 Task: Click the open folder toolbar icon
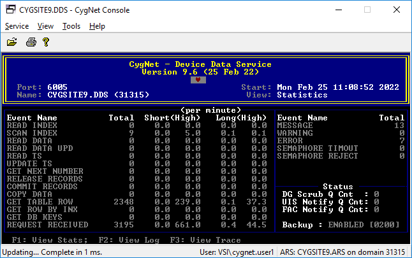tap(12, 42)
